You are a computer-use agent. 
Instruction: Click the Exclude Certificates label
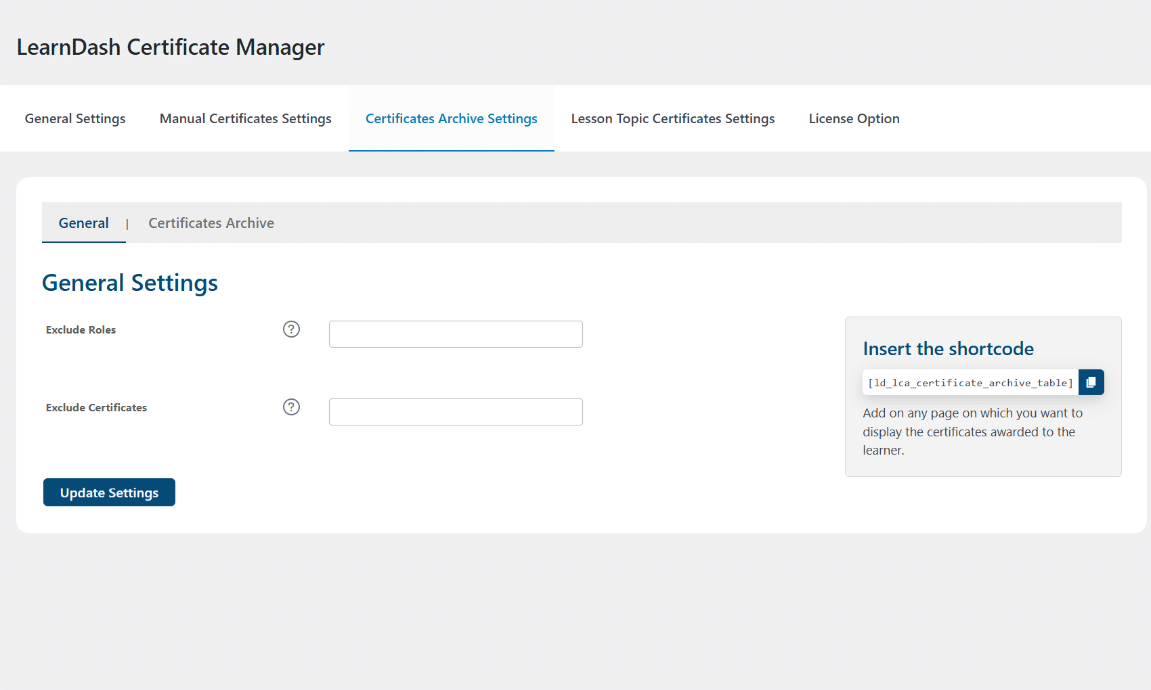(96, 407)
